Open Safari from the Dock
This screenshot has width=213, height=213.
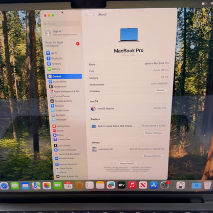coord(4,186)
